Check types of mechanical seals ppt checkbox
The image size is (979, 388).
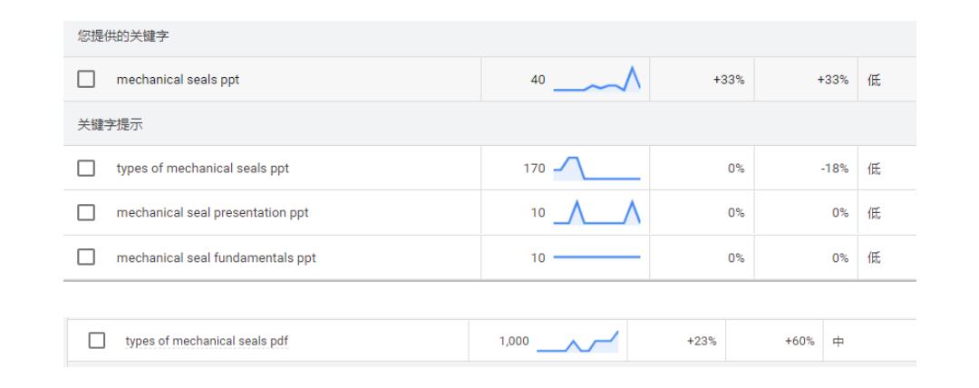click(x=86, y=168)
